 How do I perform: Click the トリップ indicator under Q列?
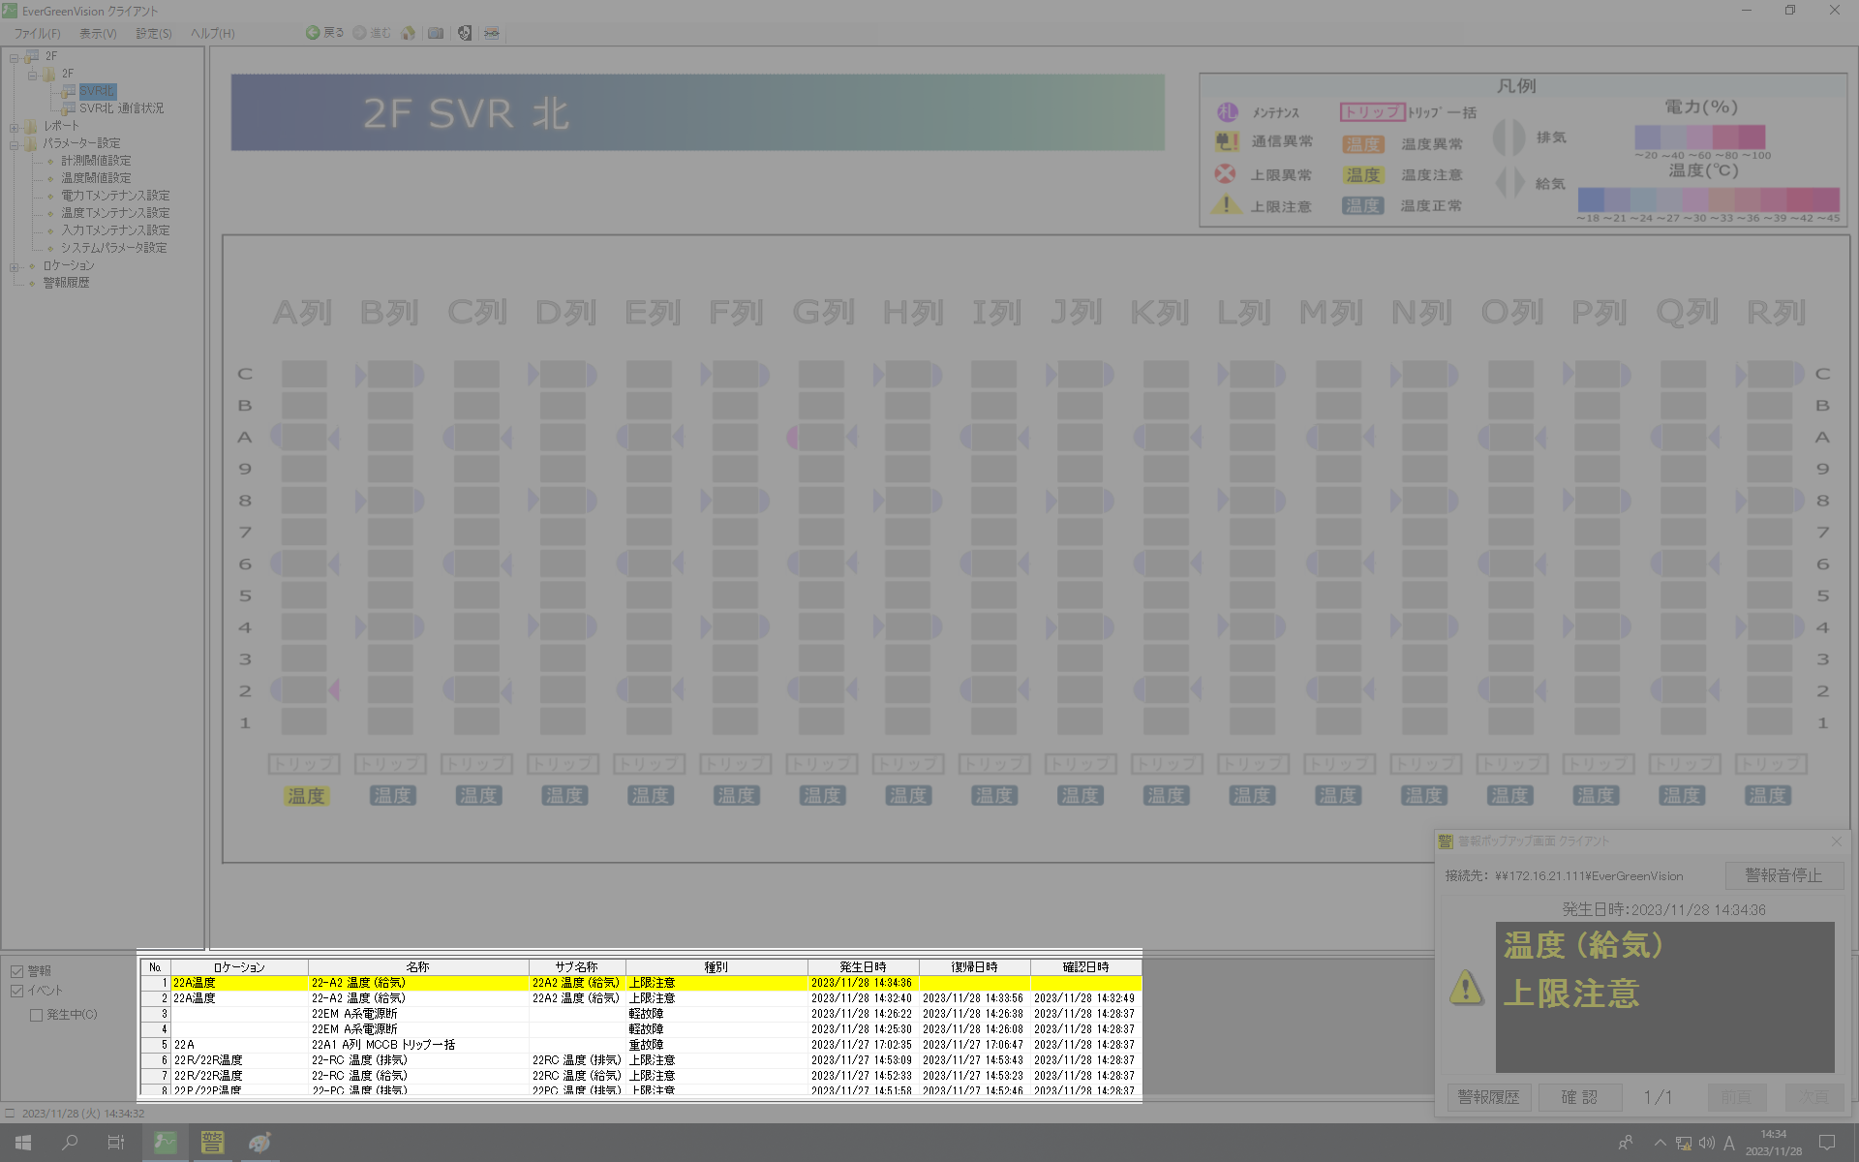tap(1685, 764)
